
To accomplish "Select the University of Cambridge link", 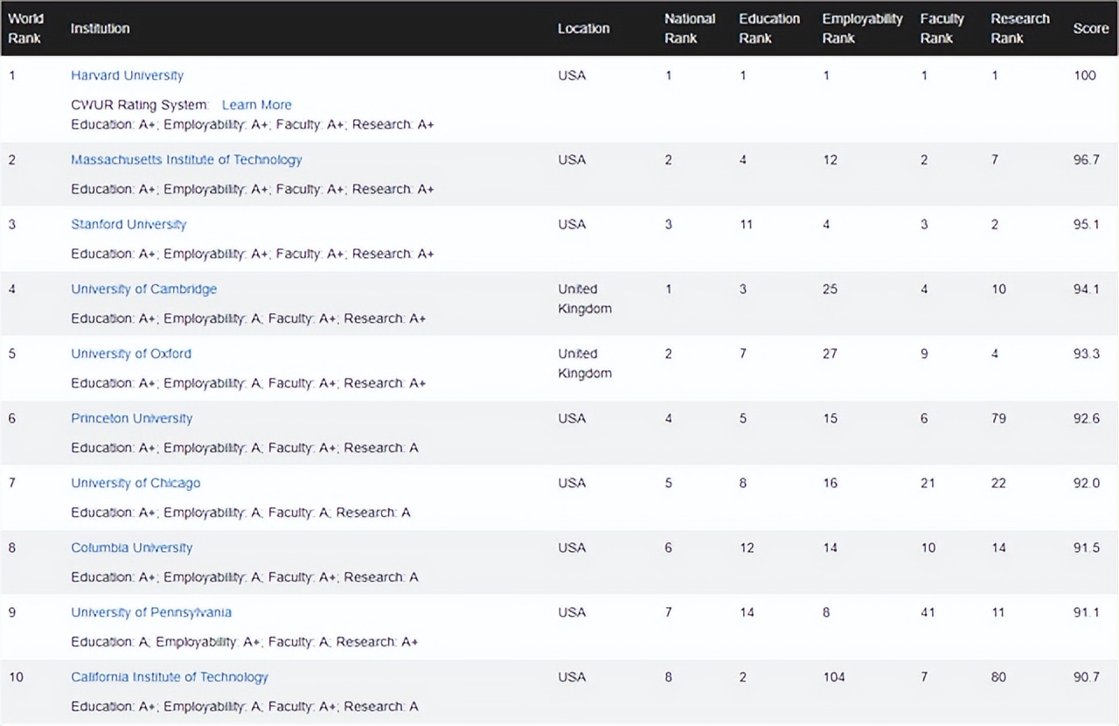I will [143, 290].
